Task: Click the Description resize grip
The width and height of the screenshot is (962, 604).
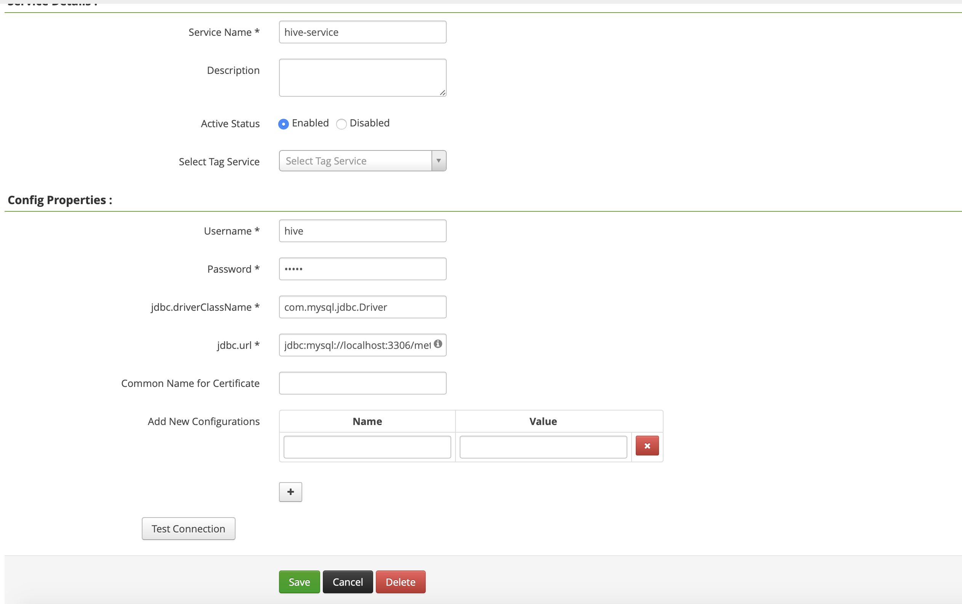Action: (x=443, y=93)
